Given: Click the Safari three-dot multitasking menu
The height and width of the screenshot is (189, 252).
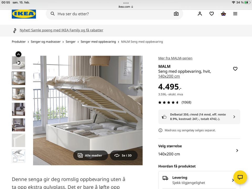Looking at the screenshot, I should 126,3.
